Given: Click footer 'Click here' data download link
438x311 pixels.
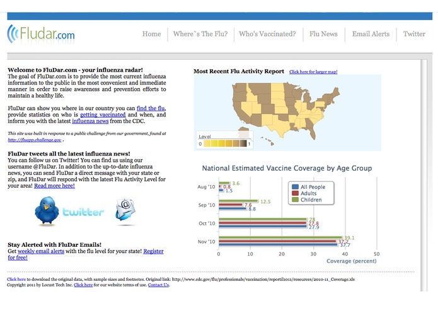Looking at the screenshot, I should tap(16, 279).
